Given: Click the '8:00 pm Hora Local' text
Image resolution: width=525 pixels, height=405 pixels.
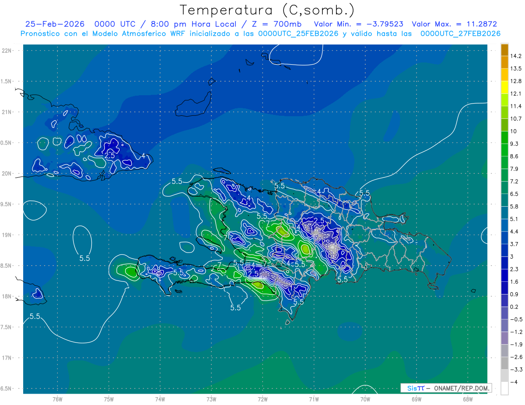Looking at the screenshot, I should coord(193,24).
